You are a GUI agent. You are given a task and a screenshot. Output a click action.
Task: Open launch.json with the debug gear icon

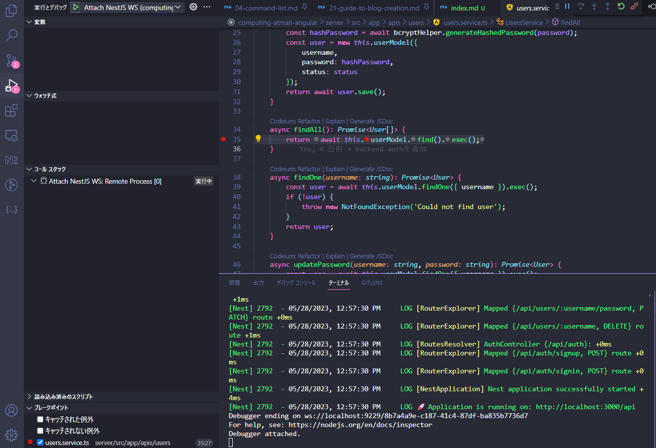pyautogui.click(x=193, y=7)
